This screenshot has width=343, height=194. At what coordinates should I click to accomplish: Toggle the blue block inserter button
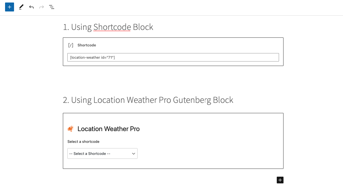[x=10, y=7]
